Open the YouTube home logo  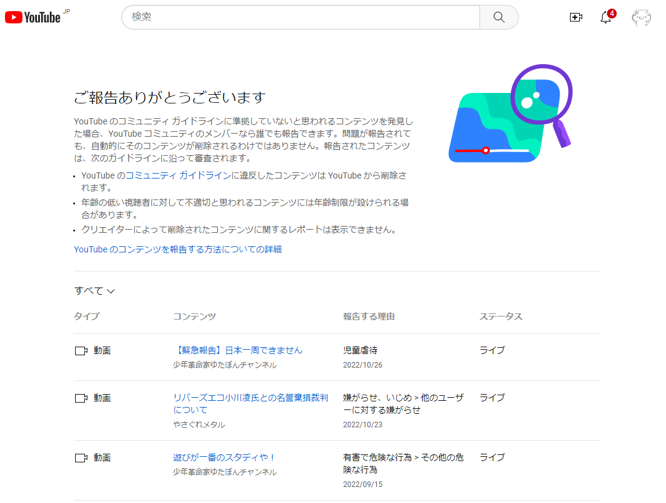33,17
